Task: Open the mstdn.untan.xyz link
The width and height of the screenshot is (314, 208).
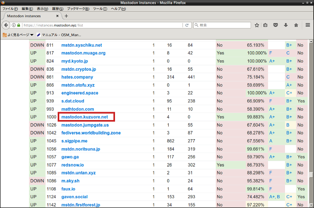Action: coord(78,173)
